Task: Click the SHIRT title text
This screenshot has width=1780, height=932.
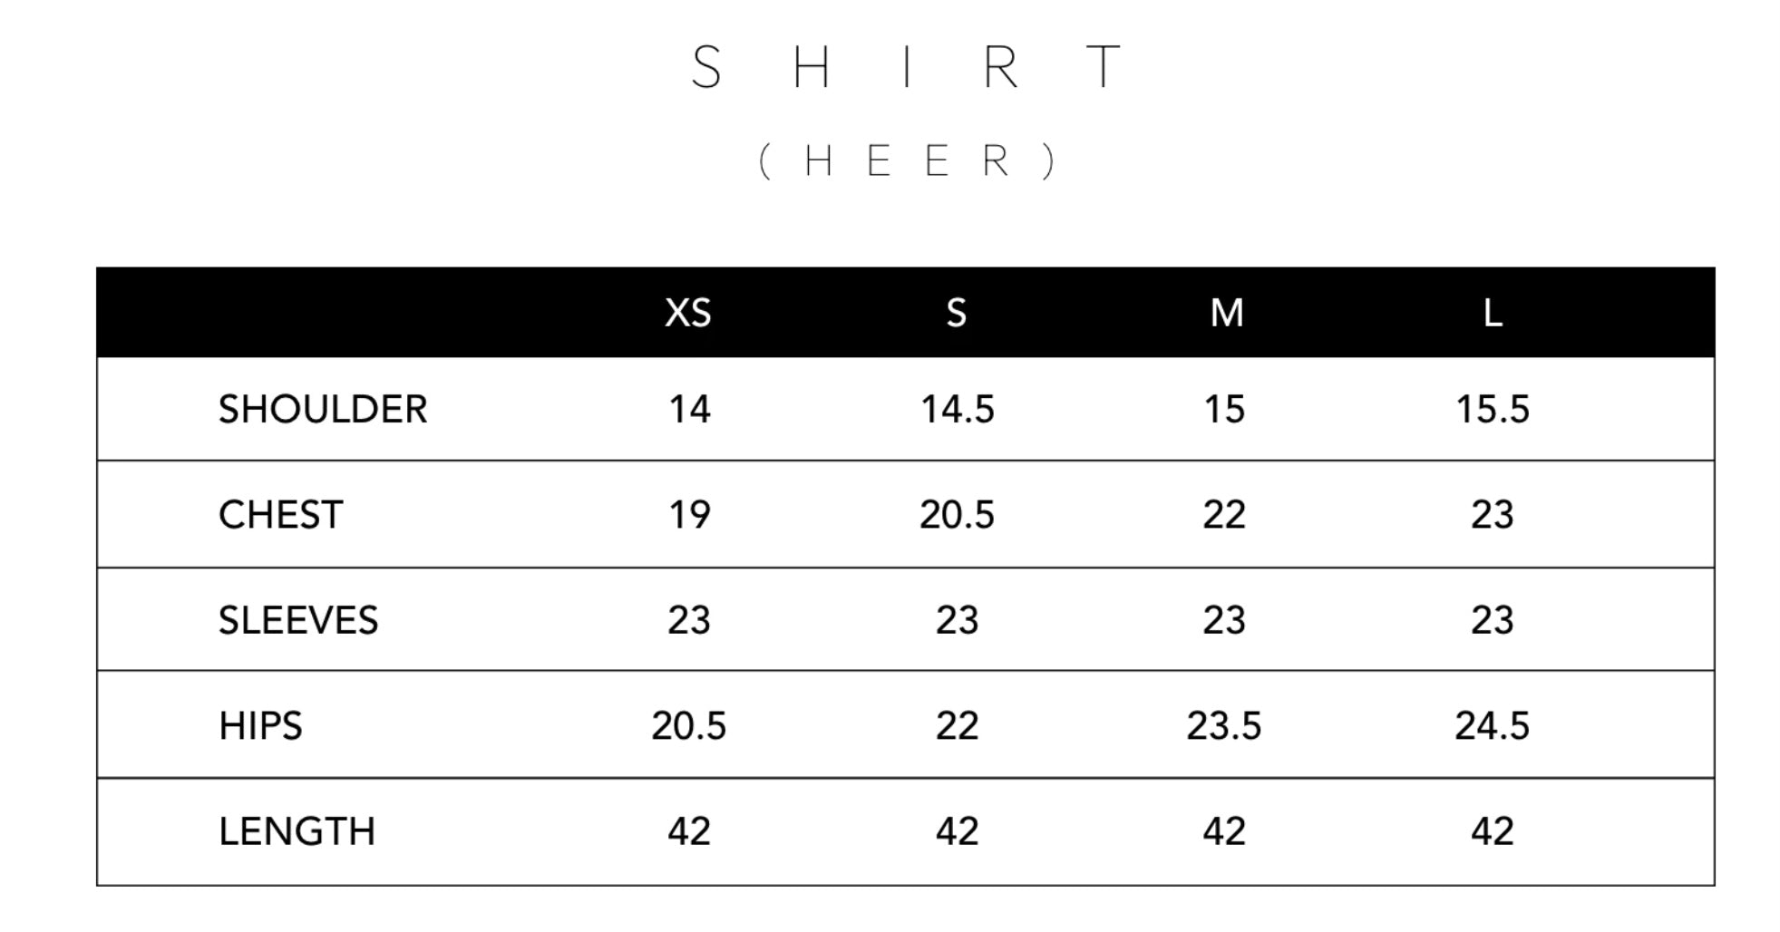Action: pos(907,67)
